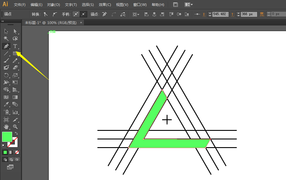Select the Shape Builder tool
This screenshot has height=180, width=286.
(x=6, y=89)
